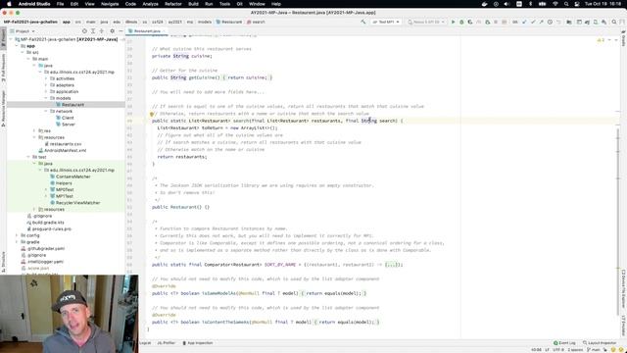This screenshot has width=627, height=353.
Task: Expand the config folder
Action: tap(17, 235)
